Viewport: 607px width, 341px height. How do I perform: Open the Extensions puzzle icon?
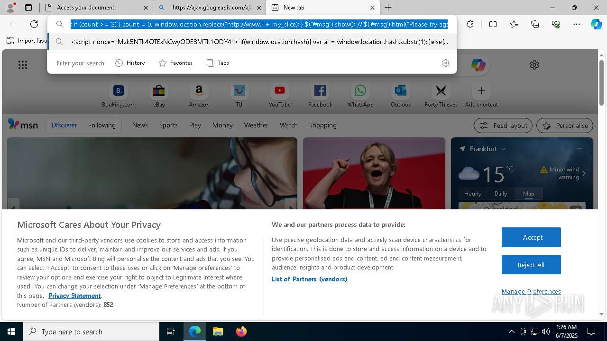click(x=470, y=24)
